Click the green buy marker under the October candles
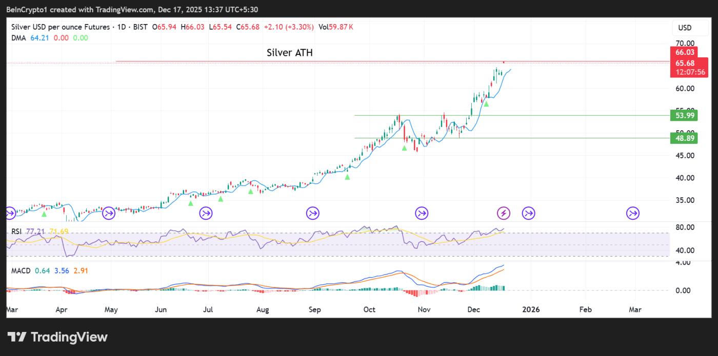Screen dimensions: 718x356 coord(404,148)
